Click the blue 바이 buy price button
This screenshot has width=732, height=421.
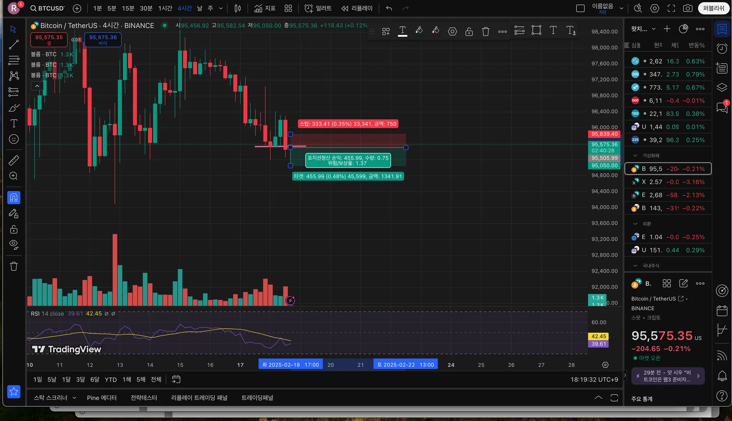(103, 40)
